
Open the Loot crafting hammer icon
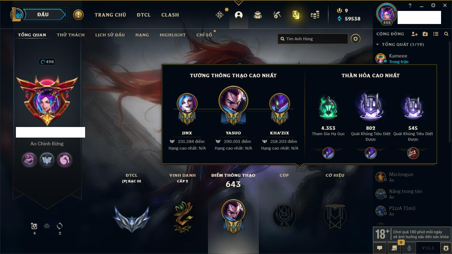point(277,15)
